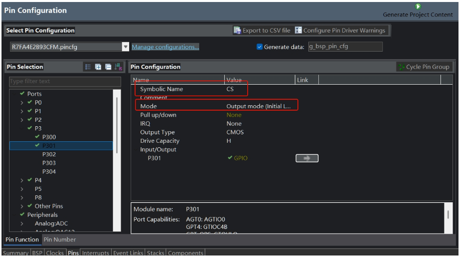Image resolution: width=461 pixels, height=257 pixels.
Task: Select pin P302 in the tree
Action: pyautogui.click(x=49, y=154)
